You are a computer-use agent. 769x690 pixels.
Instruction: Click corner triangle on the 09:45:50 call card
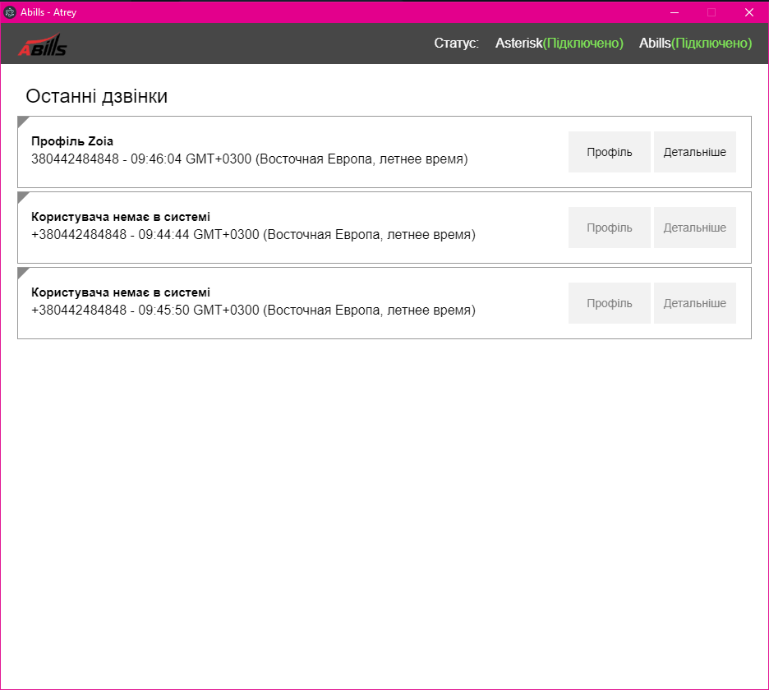pos(22,272)
